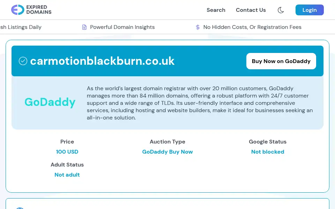Click the document icon beside Powerful Domain Insights

click(84, 27)
